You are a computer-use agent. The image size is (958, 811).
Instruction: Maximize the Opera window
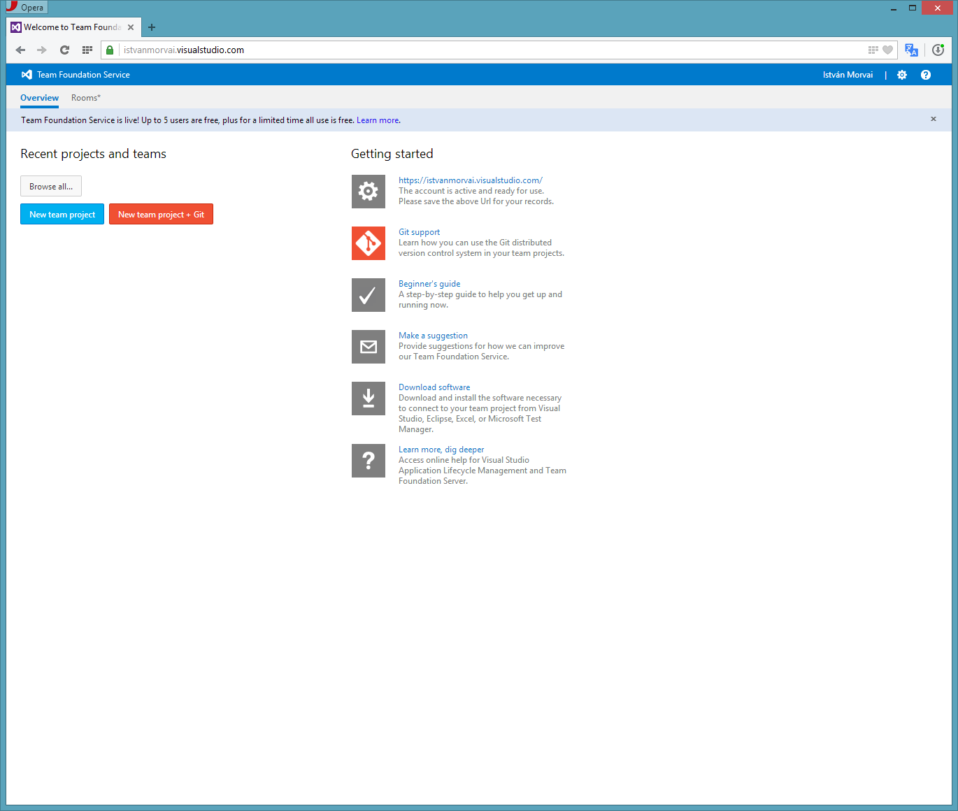tap(913, 8)
